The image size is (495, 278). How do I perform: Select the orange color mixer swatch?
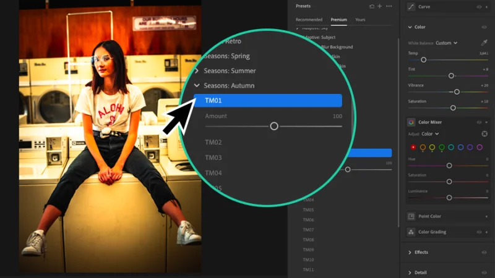click(423, 147)
